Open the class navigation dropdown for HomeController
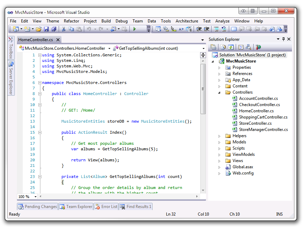 [x=109, y=48]
